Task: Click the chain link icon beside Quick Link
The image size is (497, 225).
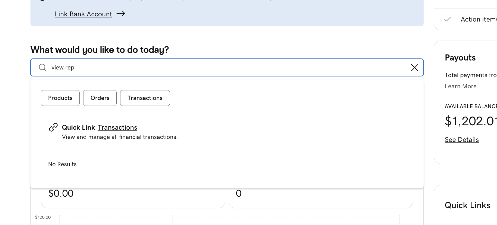Action: coord(53,127)
